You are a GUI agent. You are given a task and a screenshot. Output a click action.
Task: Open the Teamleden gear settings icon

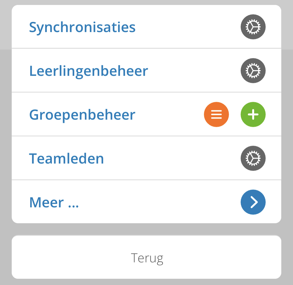(x=253, y=158)
